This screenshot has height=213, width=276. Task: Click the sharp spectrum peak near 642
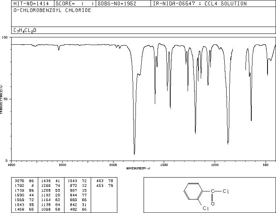(251, 120)
